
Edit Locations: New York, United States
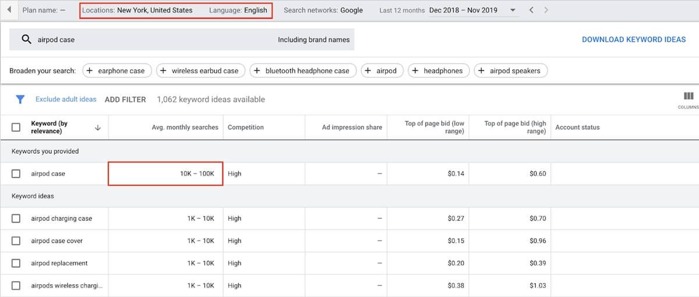pos(137,10)
